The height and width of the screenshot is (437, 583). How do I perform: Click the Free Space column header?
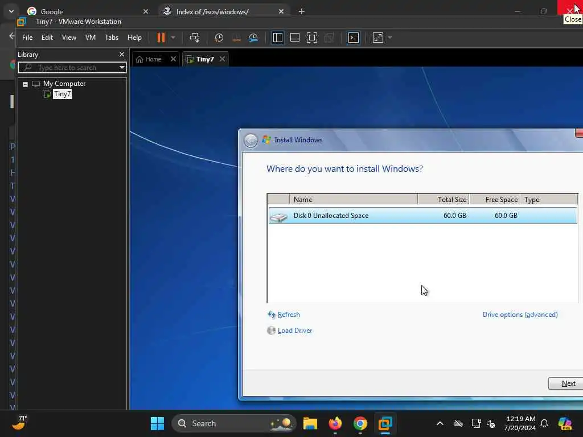[x=495, y=200]
